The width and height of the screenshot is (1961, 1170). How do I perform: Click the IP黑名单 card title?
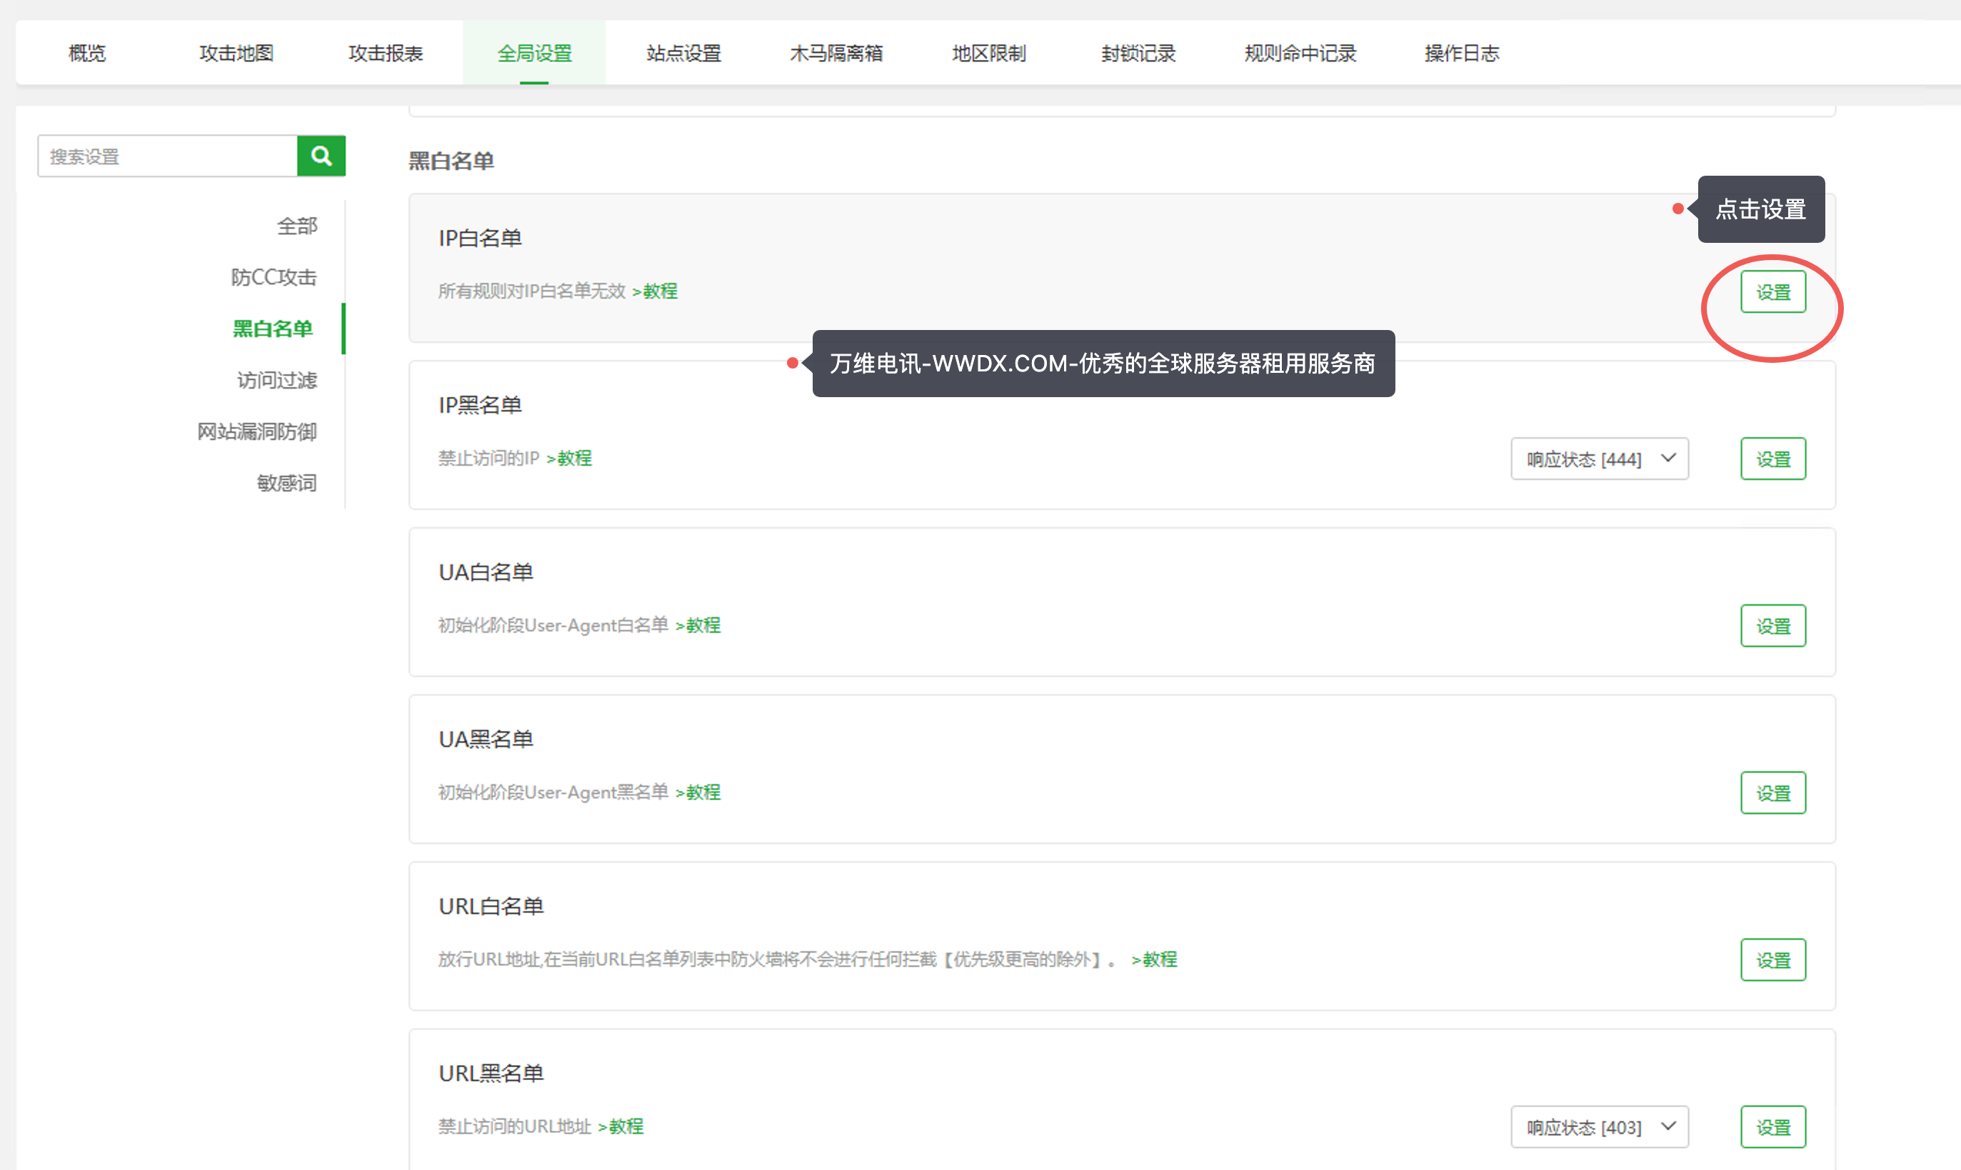[x=480, y=406]
